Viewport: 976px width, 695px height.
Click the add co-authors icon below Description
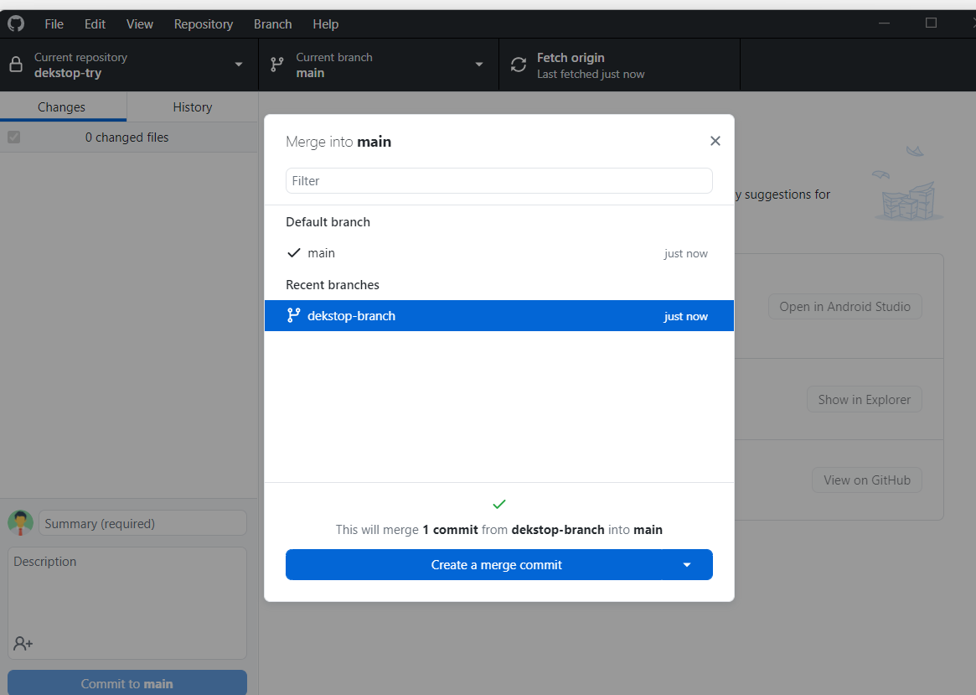(x=22, y=643)
